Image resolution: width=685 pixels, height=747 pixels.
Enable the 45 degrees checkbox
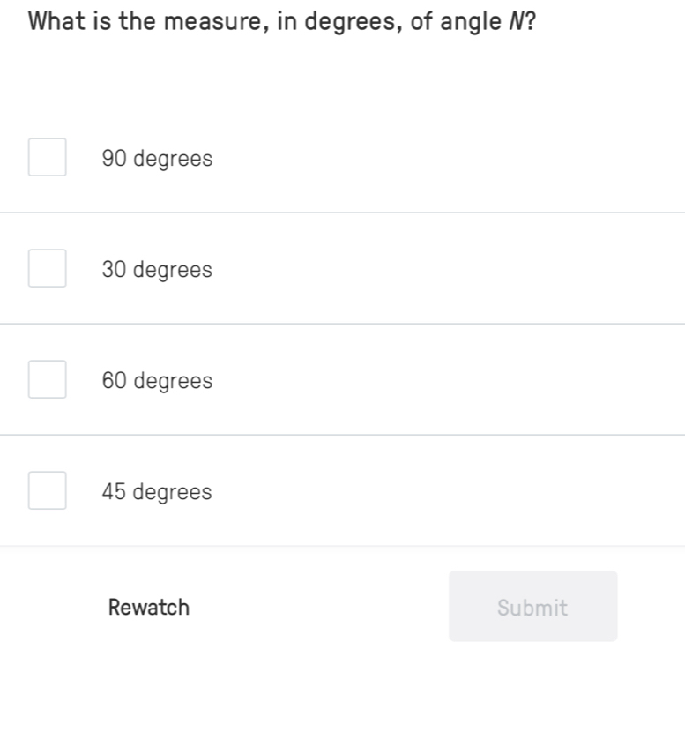pos(47,491)
